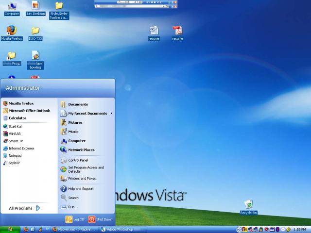Viewport: 311px width, 233px height.
Task: Click the Administrator user name header
Action: pos(23,88)
